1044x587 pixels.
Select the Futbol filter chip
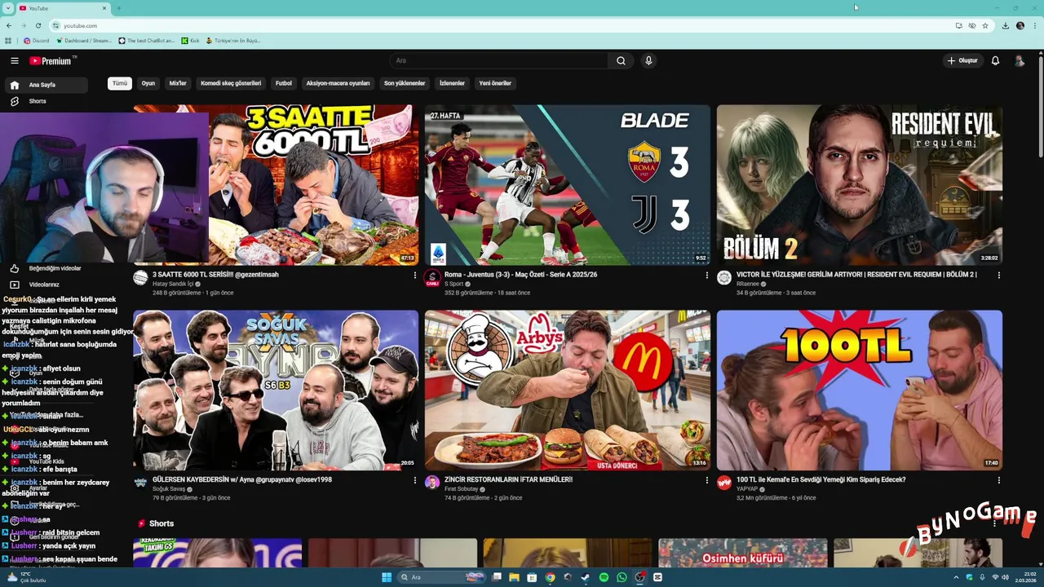(x=284, y=83)
